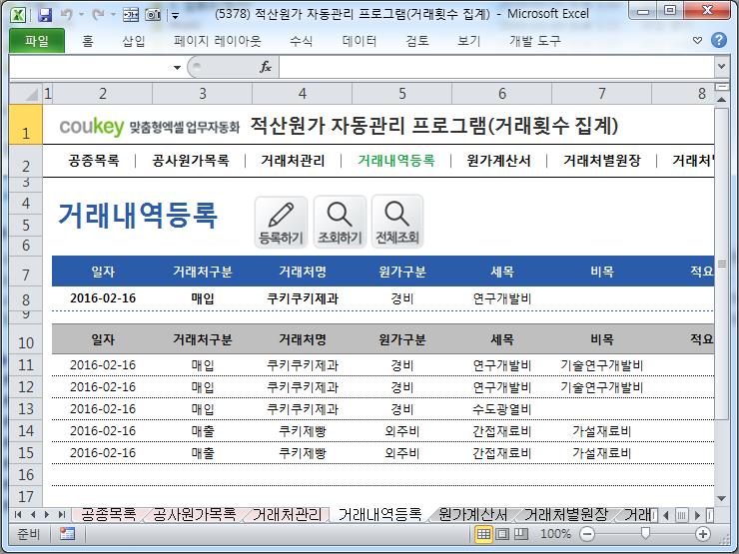This screenshot has width=739, height=554.
Task: Open the 페이지 레이아웃 ribbon tab
Action: 218,41
